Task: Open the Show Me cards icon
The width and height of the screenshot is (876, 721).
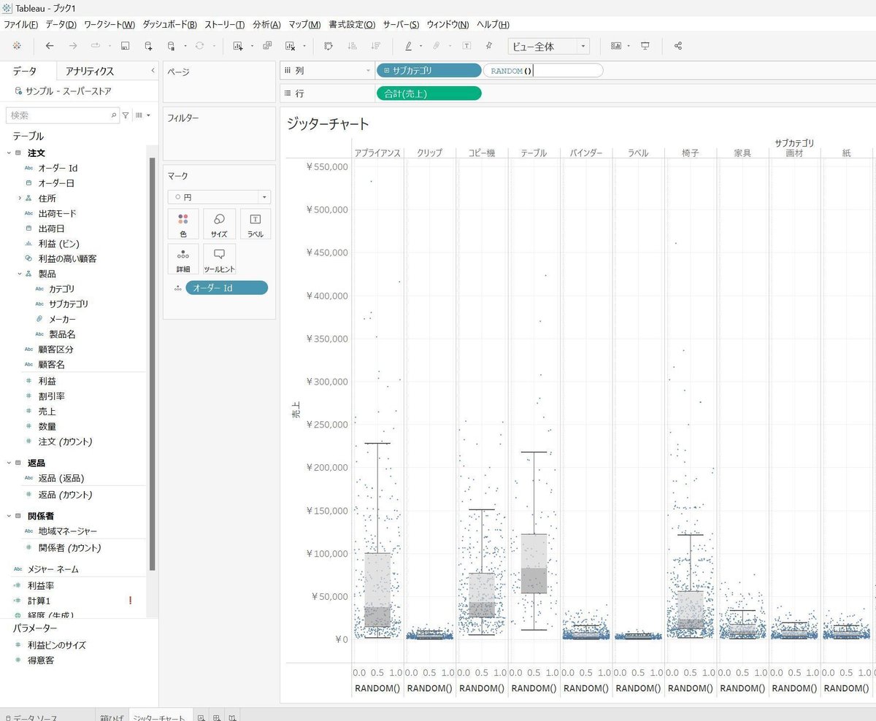Action: 616,46
